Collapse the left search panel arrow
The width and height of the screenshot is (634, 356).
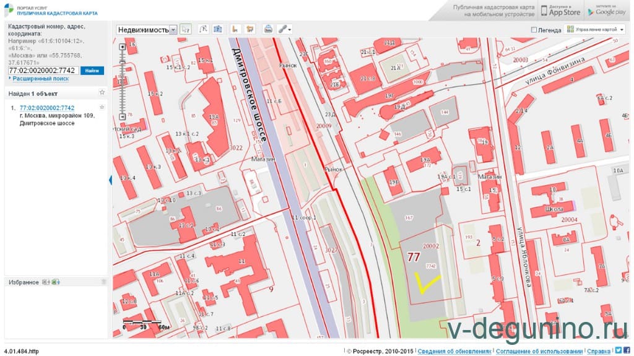[x=110, y=180]
